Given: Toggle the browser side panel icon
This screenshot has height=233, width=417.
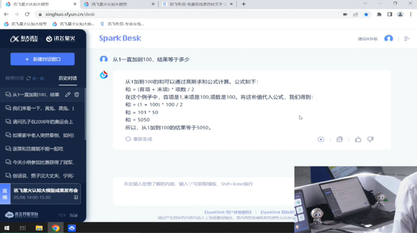Looking at the screenshot, I should (389, 14).
